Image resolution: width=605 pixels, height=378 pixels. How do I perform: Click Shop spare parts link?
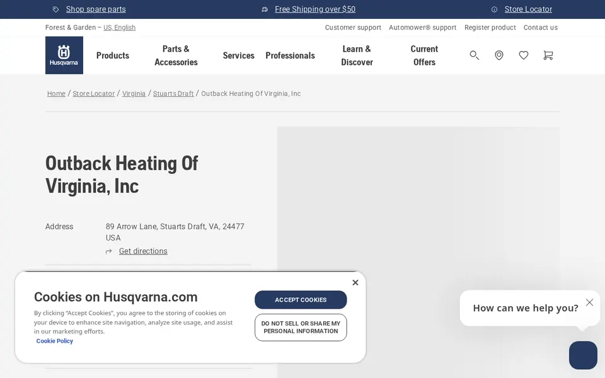point(96,9)
